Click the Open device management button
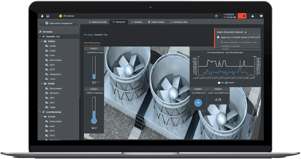This screenshot has height=159, width=301. [59, 23]
